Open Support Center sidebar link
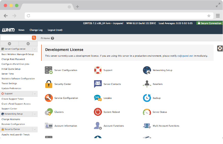 point(9,109)
